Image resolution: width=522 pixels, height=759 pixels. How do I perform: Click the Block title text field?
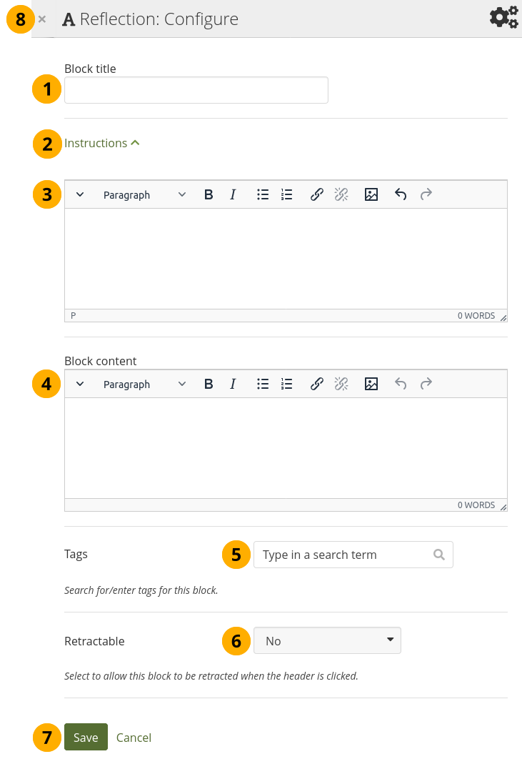point(196,90)
